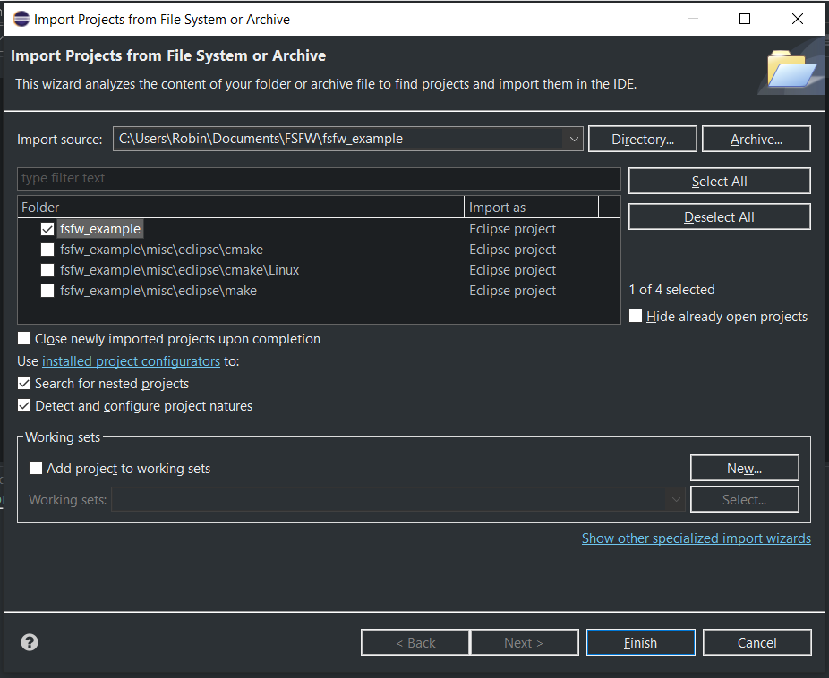The width and height of the screenshot is (829, 678).
Task: Open the Import source dropdown arrow
Action: (574, 139)
